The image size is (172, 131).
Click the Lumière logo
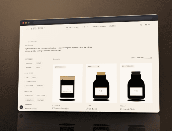click(36, 28)
